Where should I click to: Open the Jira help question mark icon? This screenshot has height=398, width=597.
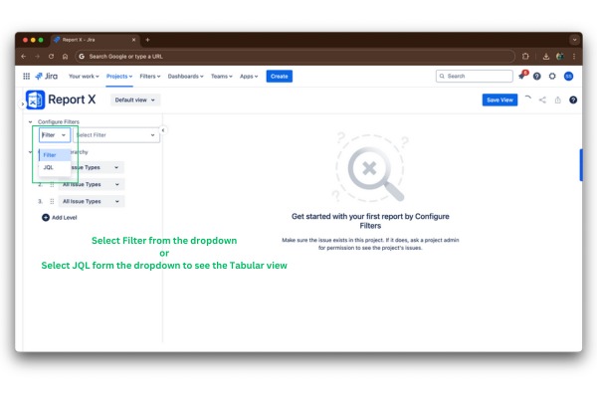pyautogui.click(x=537, y=77)
